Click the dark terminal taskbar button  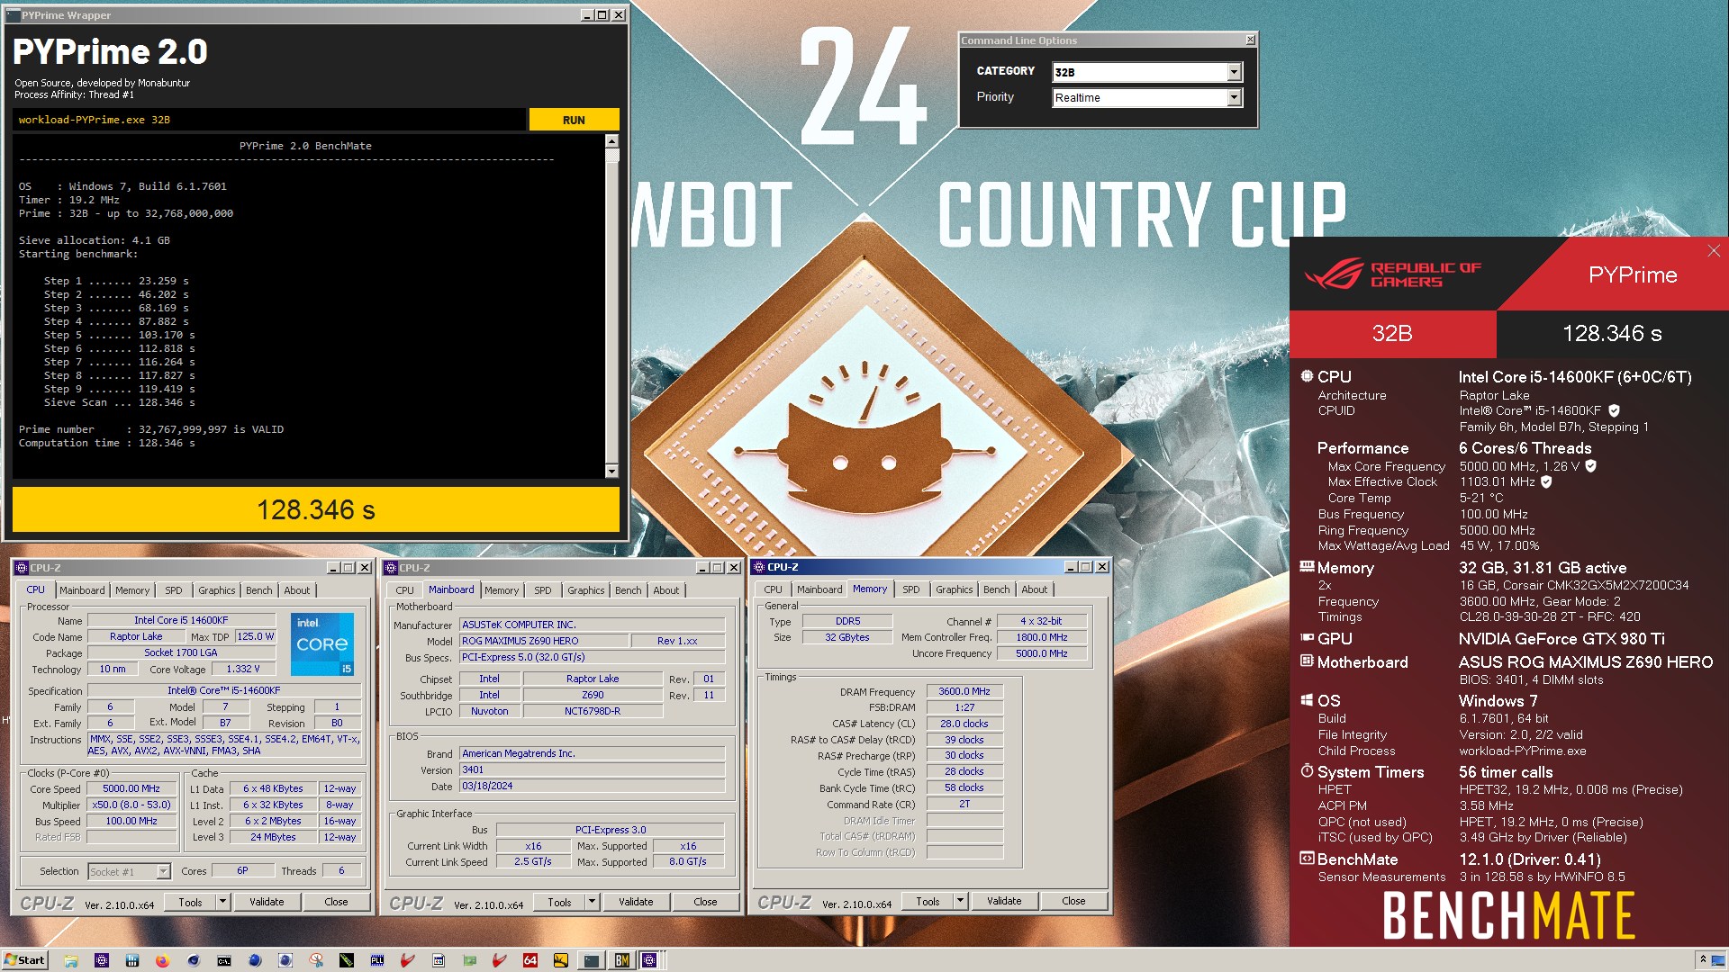tap(592, 960)
